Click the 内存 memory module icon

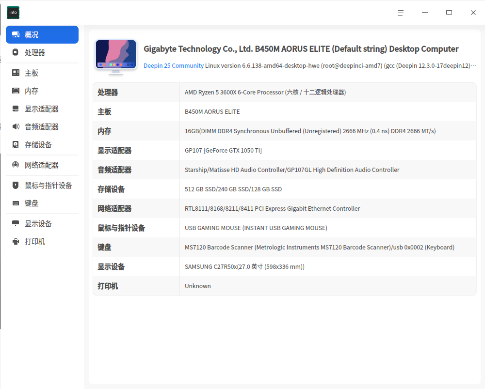pyautogui.click(x=16, y=91)
